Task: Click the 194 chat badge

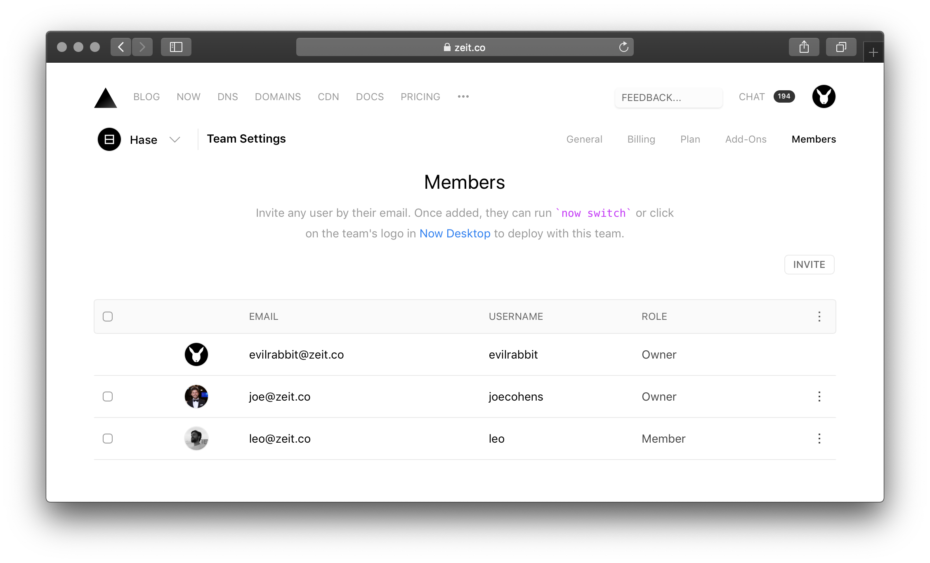Action: click(x=784, y=96)
